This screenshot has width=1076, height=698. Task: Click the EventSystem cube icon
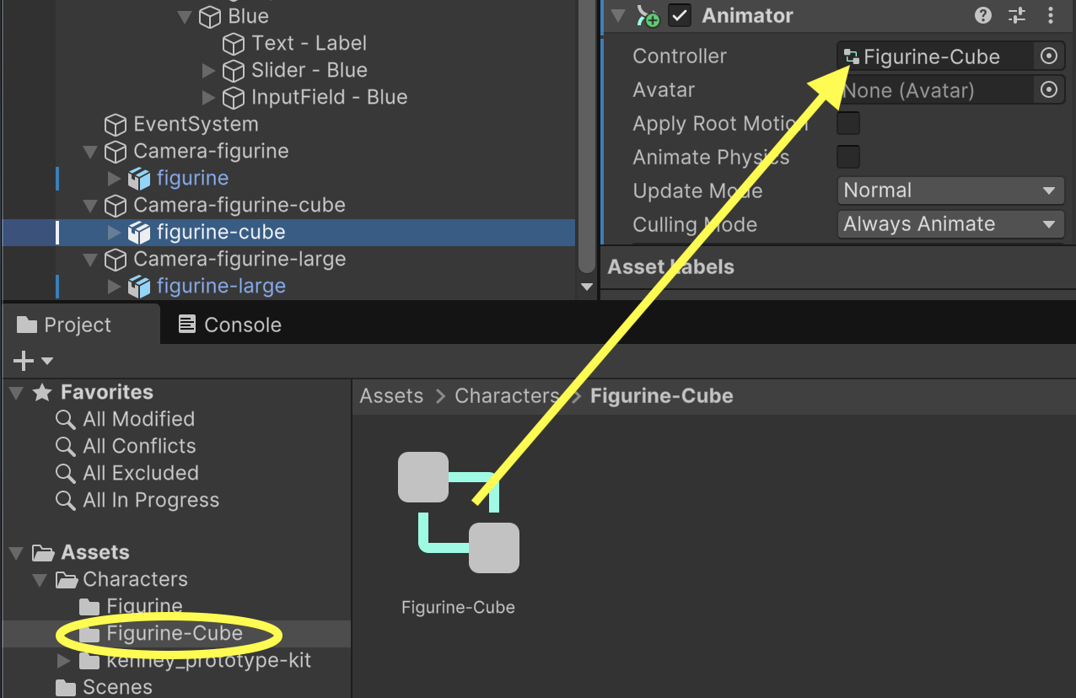115,125
